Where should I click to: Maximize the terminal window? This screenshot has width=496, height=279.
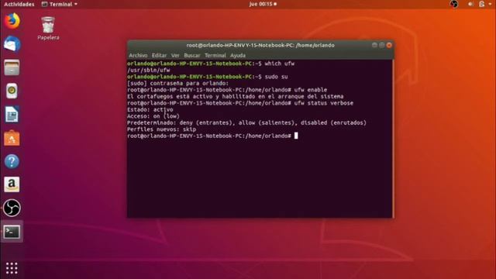tap(382, 45)
